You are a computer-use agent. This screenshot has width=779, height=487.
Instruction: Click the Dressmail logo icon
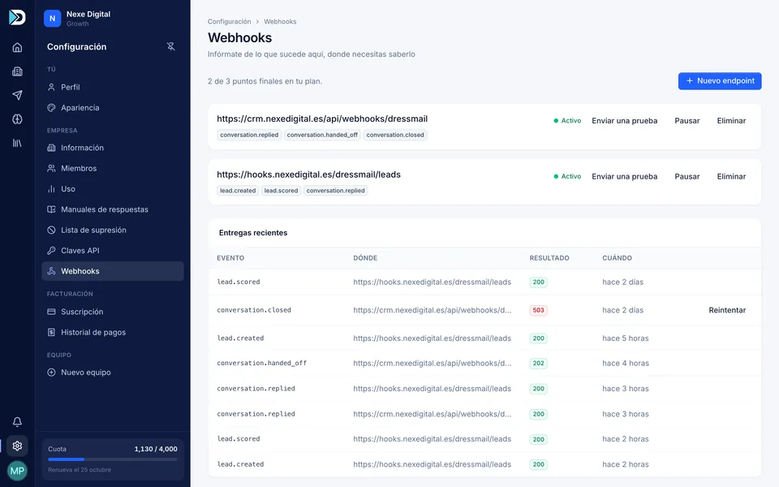(x=17, y=17)
